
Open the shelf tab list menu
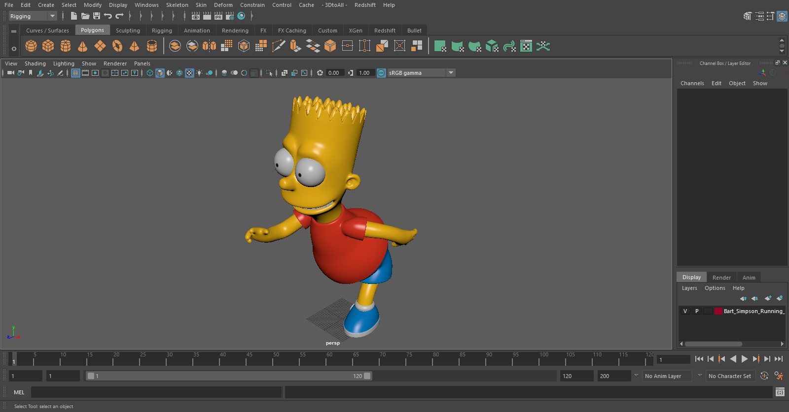(14, 31)
